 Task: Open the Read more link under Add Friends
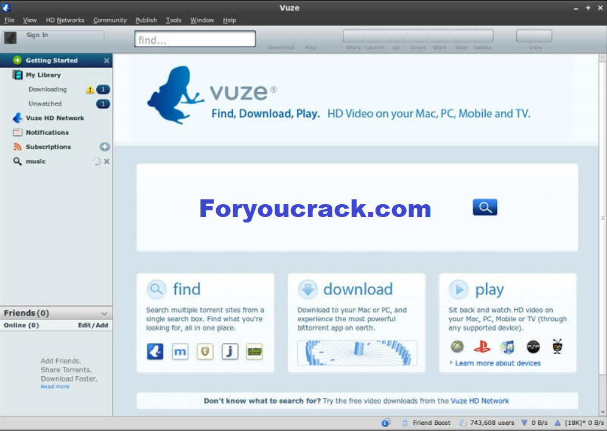pyautogui.click(x=55, y=387)
